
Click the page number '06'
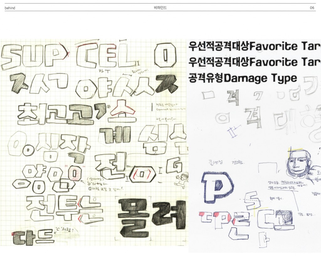click(x=312, y=8)
